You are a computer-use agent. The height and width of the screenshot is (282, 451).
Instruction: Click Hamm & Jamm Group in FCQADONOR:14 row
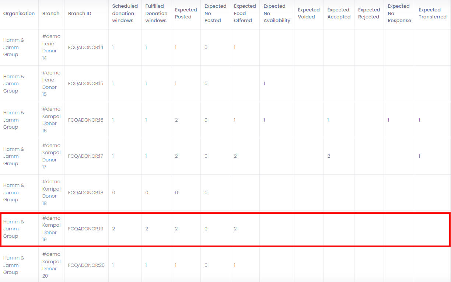click(14, 47)
